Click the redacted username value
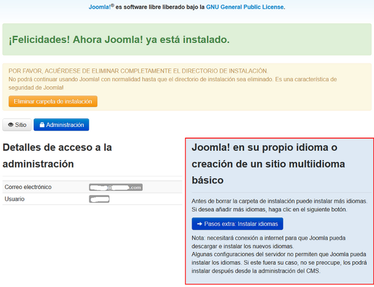The height and width of the screenshot is (287, 374). tap(99, 200)
